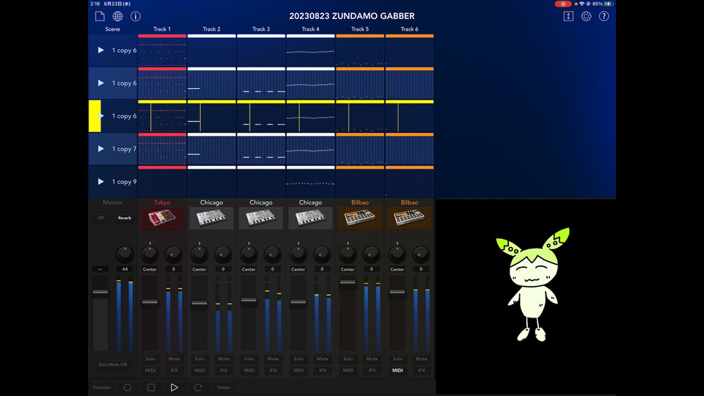The image size is (704, 396).
Task: Solo Track 5 Bilbao
Action: pos(348,359)
